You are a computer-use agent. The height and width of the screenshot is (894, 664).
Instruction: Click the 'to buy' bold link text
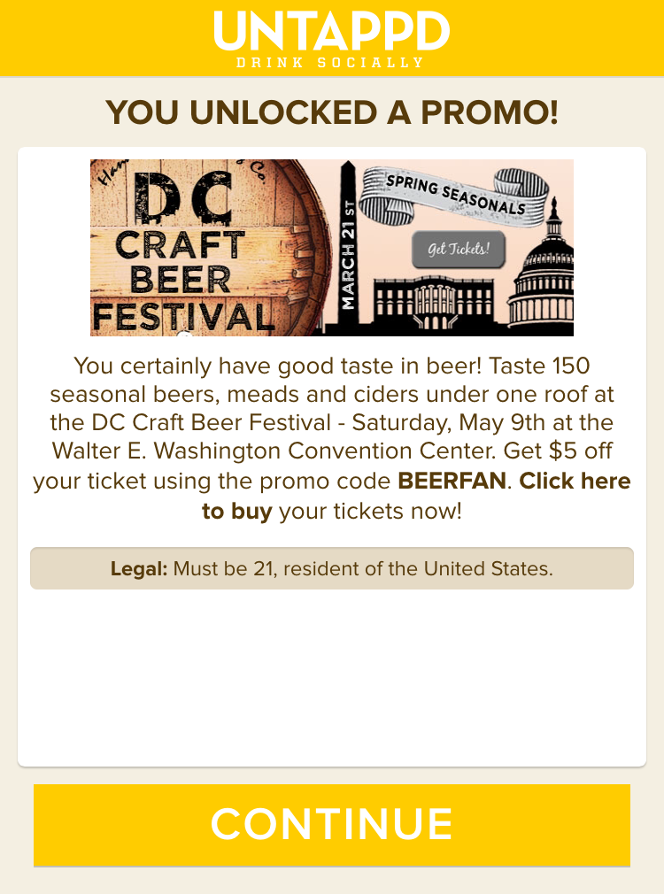coord(237,511)
